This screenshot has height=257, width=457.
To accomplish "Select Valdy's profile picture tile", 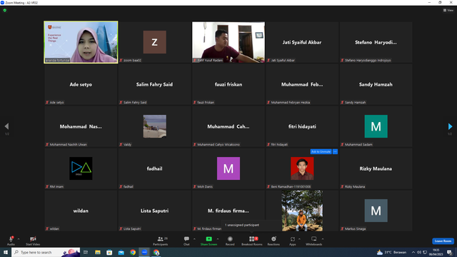I will [155, 126].
